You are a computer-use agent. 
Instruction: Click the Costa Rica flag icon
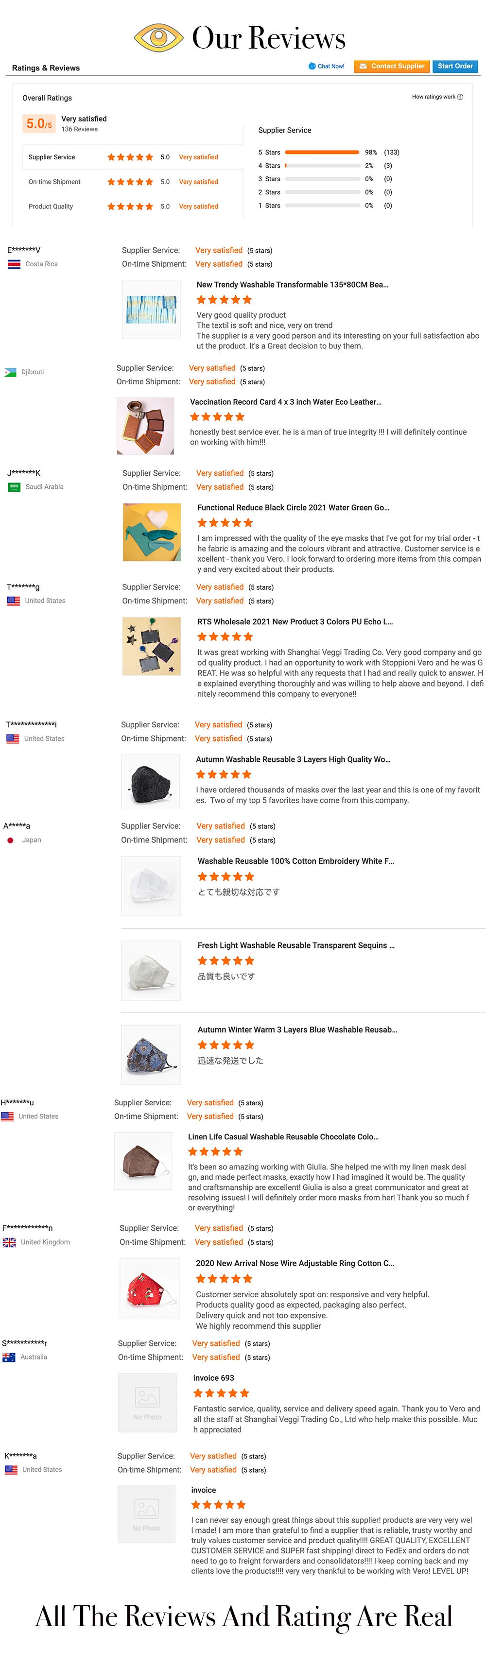14,264
